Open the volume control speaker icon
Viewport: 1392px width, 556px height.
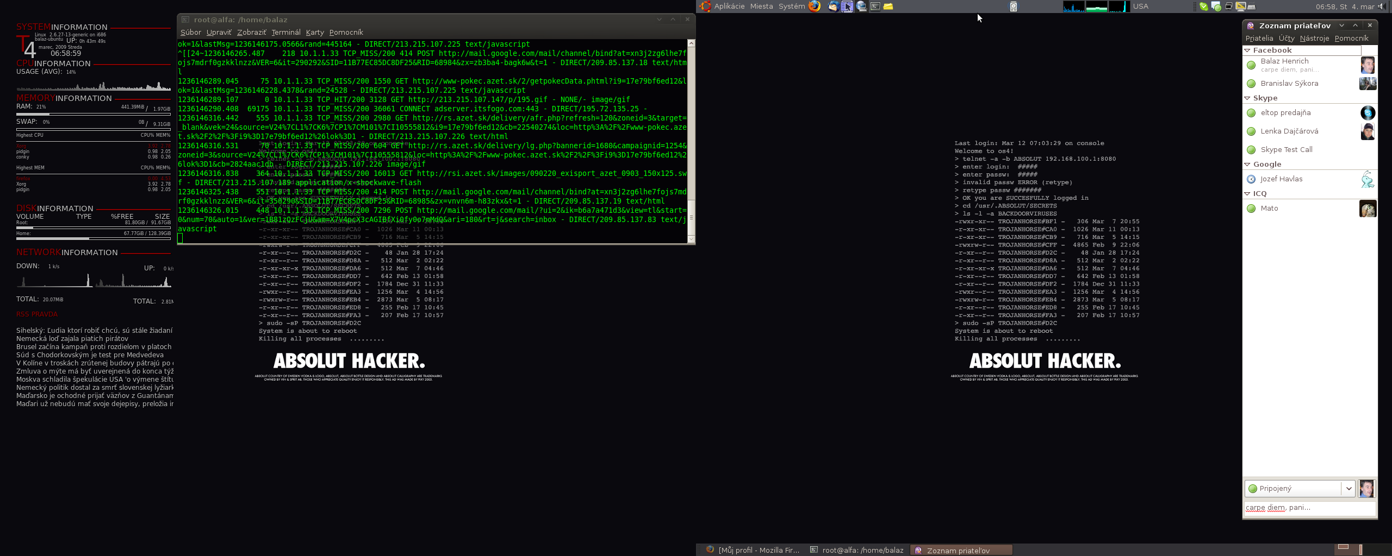click(x=1382, y=7)
